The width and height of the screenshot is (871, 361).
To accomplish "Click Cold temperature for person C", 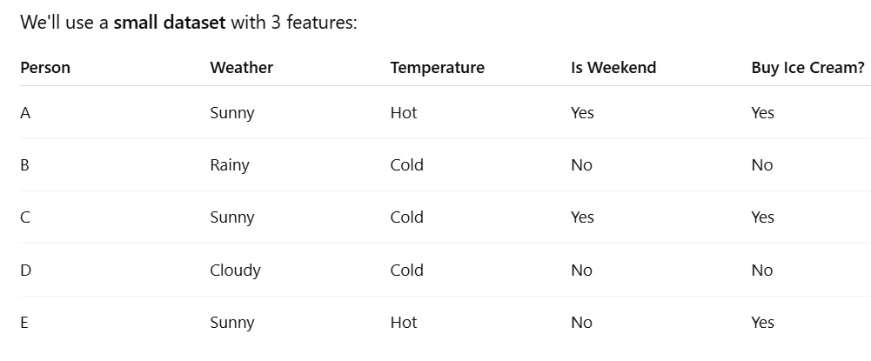I will click(406, 217).
